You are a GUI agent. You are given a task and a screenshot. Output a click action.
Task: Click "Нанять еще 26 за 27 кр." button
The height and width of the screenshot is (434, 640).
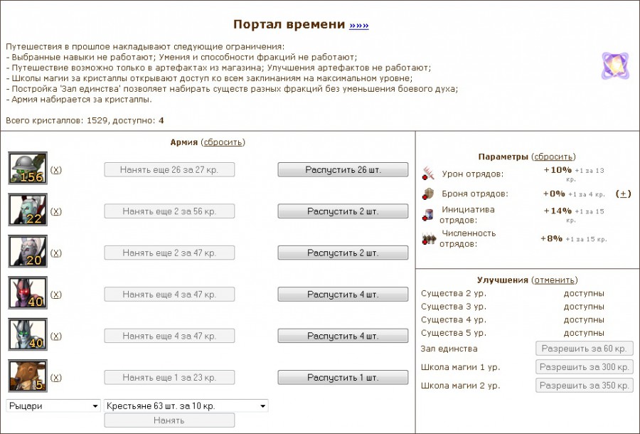169,170
